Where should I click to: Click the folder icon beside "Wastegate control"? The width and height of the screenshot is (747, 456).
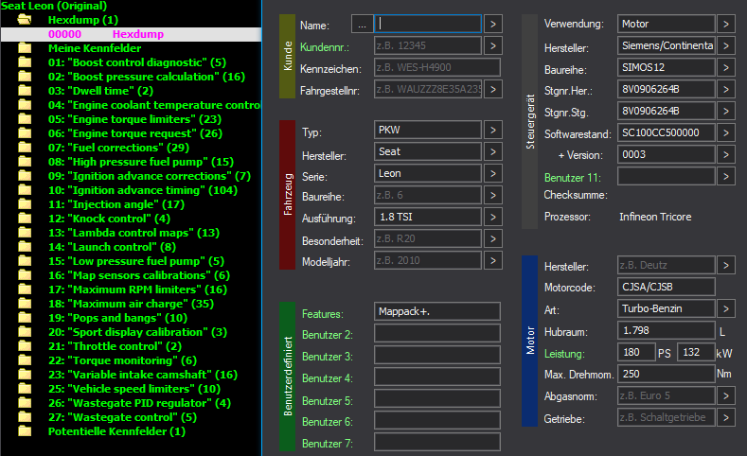tap(25, 417)
